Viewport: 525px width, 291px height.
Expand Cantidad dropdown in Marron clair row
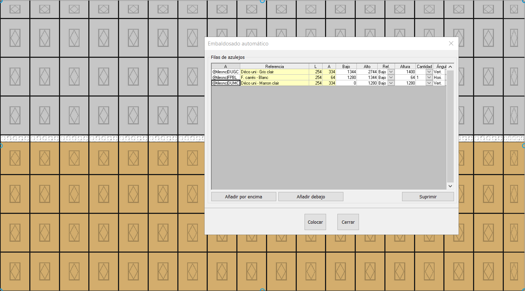(x=429, y=83)
